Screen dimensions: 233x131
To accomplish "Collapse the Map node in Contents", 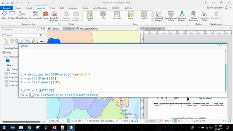I will pos(2,52).
